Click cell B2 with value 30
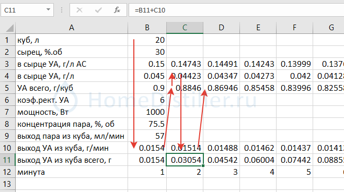The width and height of the screenshot is (344, 192). pos(147,52)
